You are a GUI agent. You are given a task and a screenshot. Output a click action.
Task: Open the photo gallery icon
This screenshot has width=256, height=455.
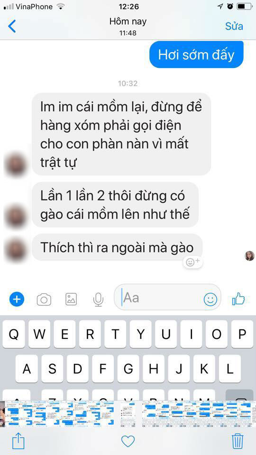click(x=71, y=299)
